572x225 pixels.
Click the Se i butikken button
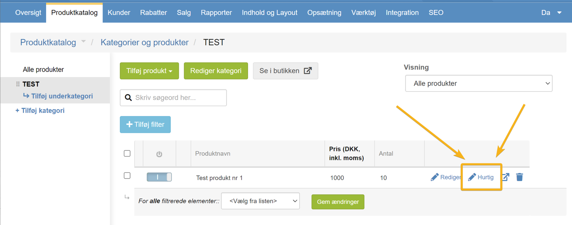pyautogui.click(x=285, y=71)
